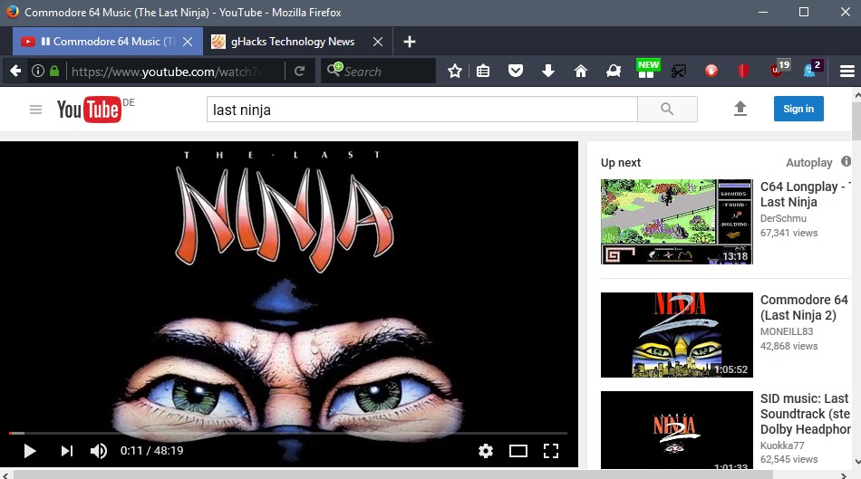861x479 pixels.
Task: Open Last Ninja 2 video thumbnail, 1:05:52
Action: [676, 335]
